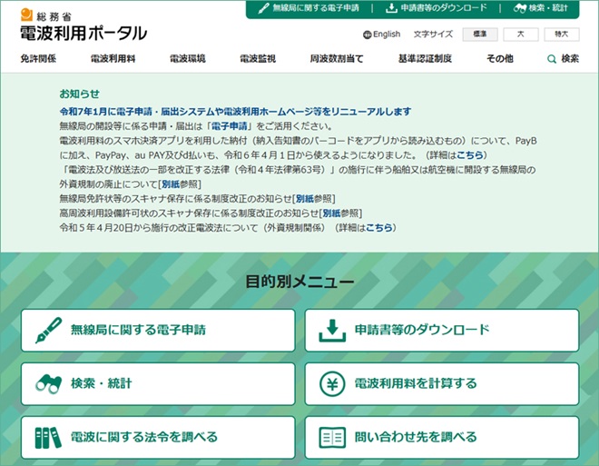Open the 免許関係 menu

[x=38, y=59]
